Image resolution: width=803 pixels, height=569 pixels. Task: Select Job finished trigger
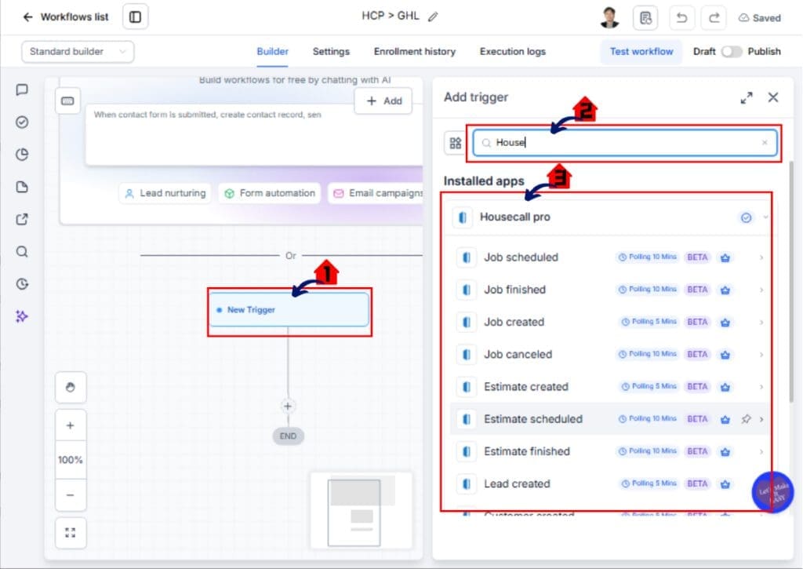tap(609, 290)
